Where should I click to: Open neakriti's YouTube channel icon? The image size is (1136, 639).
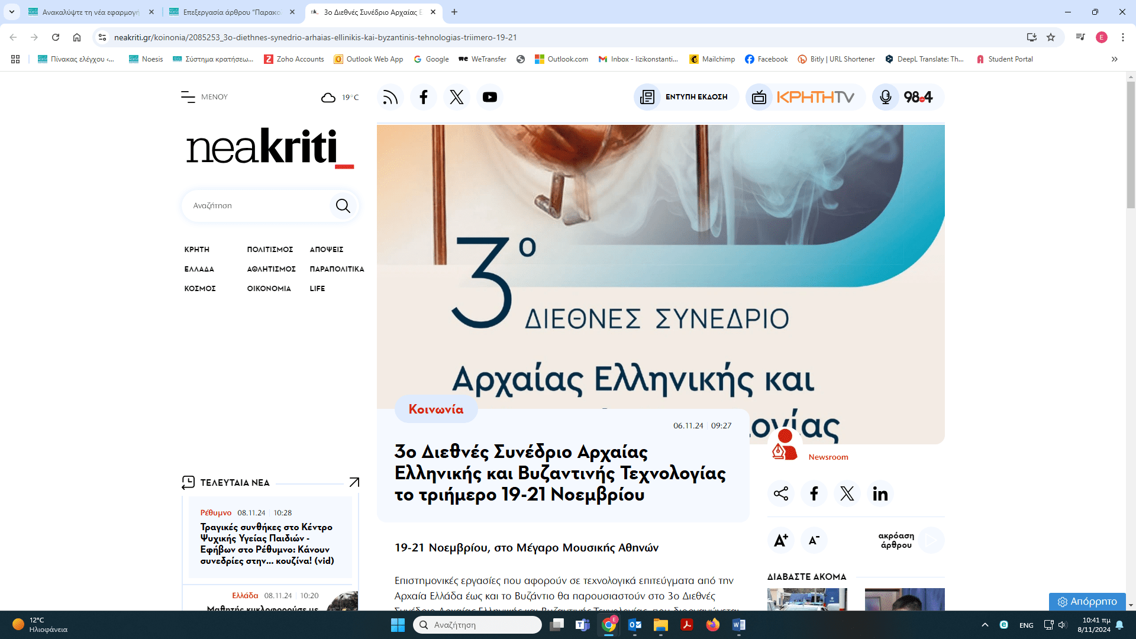[489, 97]
